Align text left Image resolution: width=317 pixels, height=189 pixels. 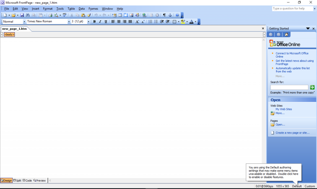[x=113, y=22]
